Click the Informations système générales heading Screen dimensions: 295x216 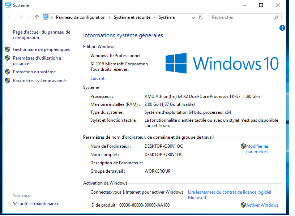point(123,35)
